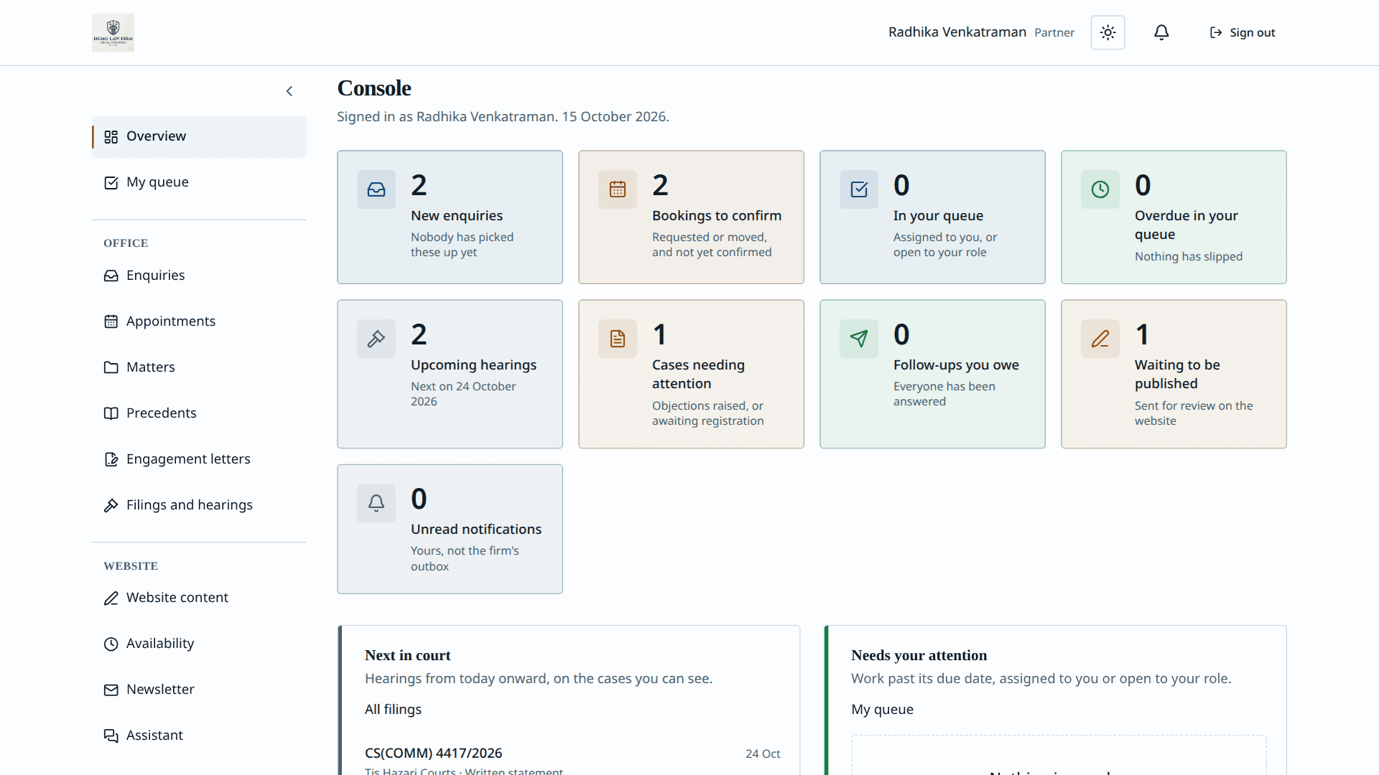
Task: Open Matters in the sidebar
Action: (199, 367)
